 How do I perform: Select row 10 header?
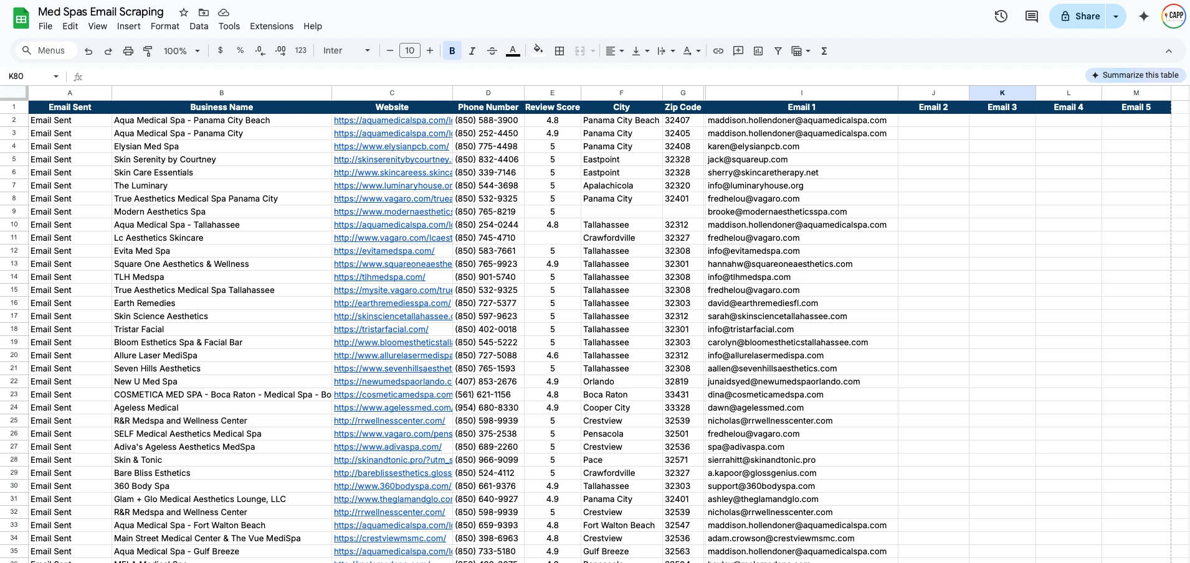[14, 225]
